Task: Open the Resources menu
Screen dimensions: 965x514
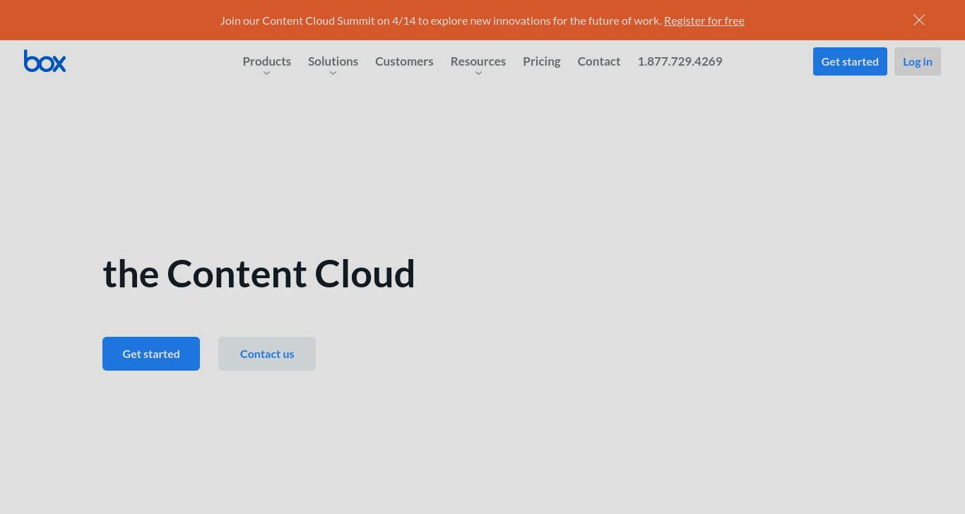Action: coord(478,61)
